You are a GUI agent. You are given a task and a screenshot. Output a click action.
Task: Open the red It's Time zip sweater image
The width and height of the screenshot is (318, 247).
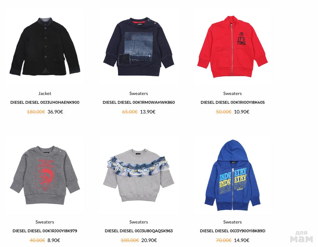233,46
